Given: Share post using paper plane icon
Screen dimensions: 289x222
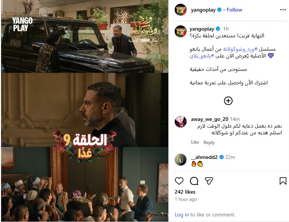Looking at the screenshot, I should 209,181.
